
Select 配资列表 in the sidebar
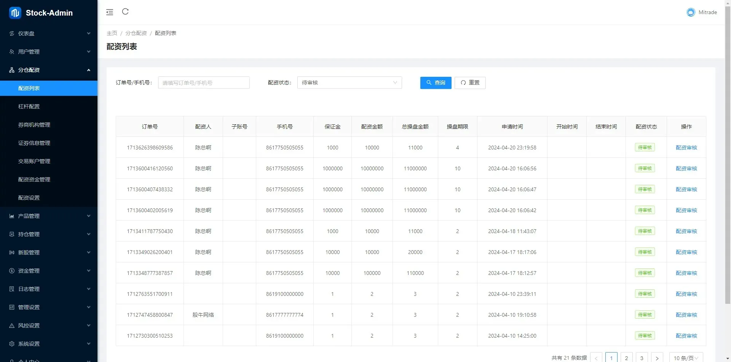(49, 88)
